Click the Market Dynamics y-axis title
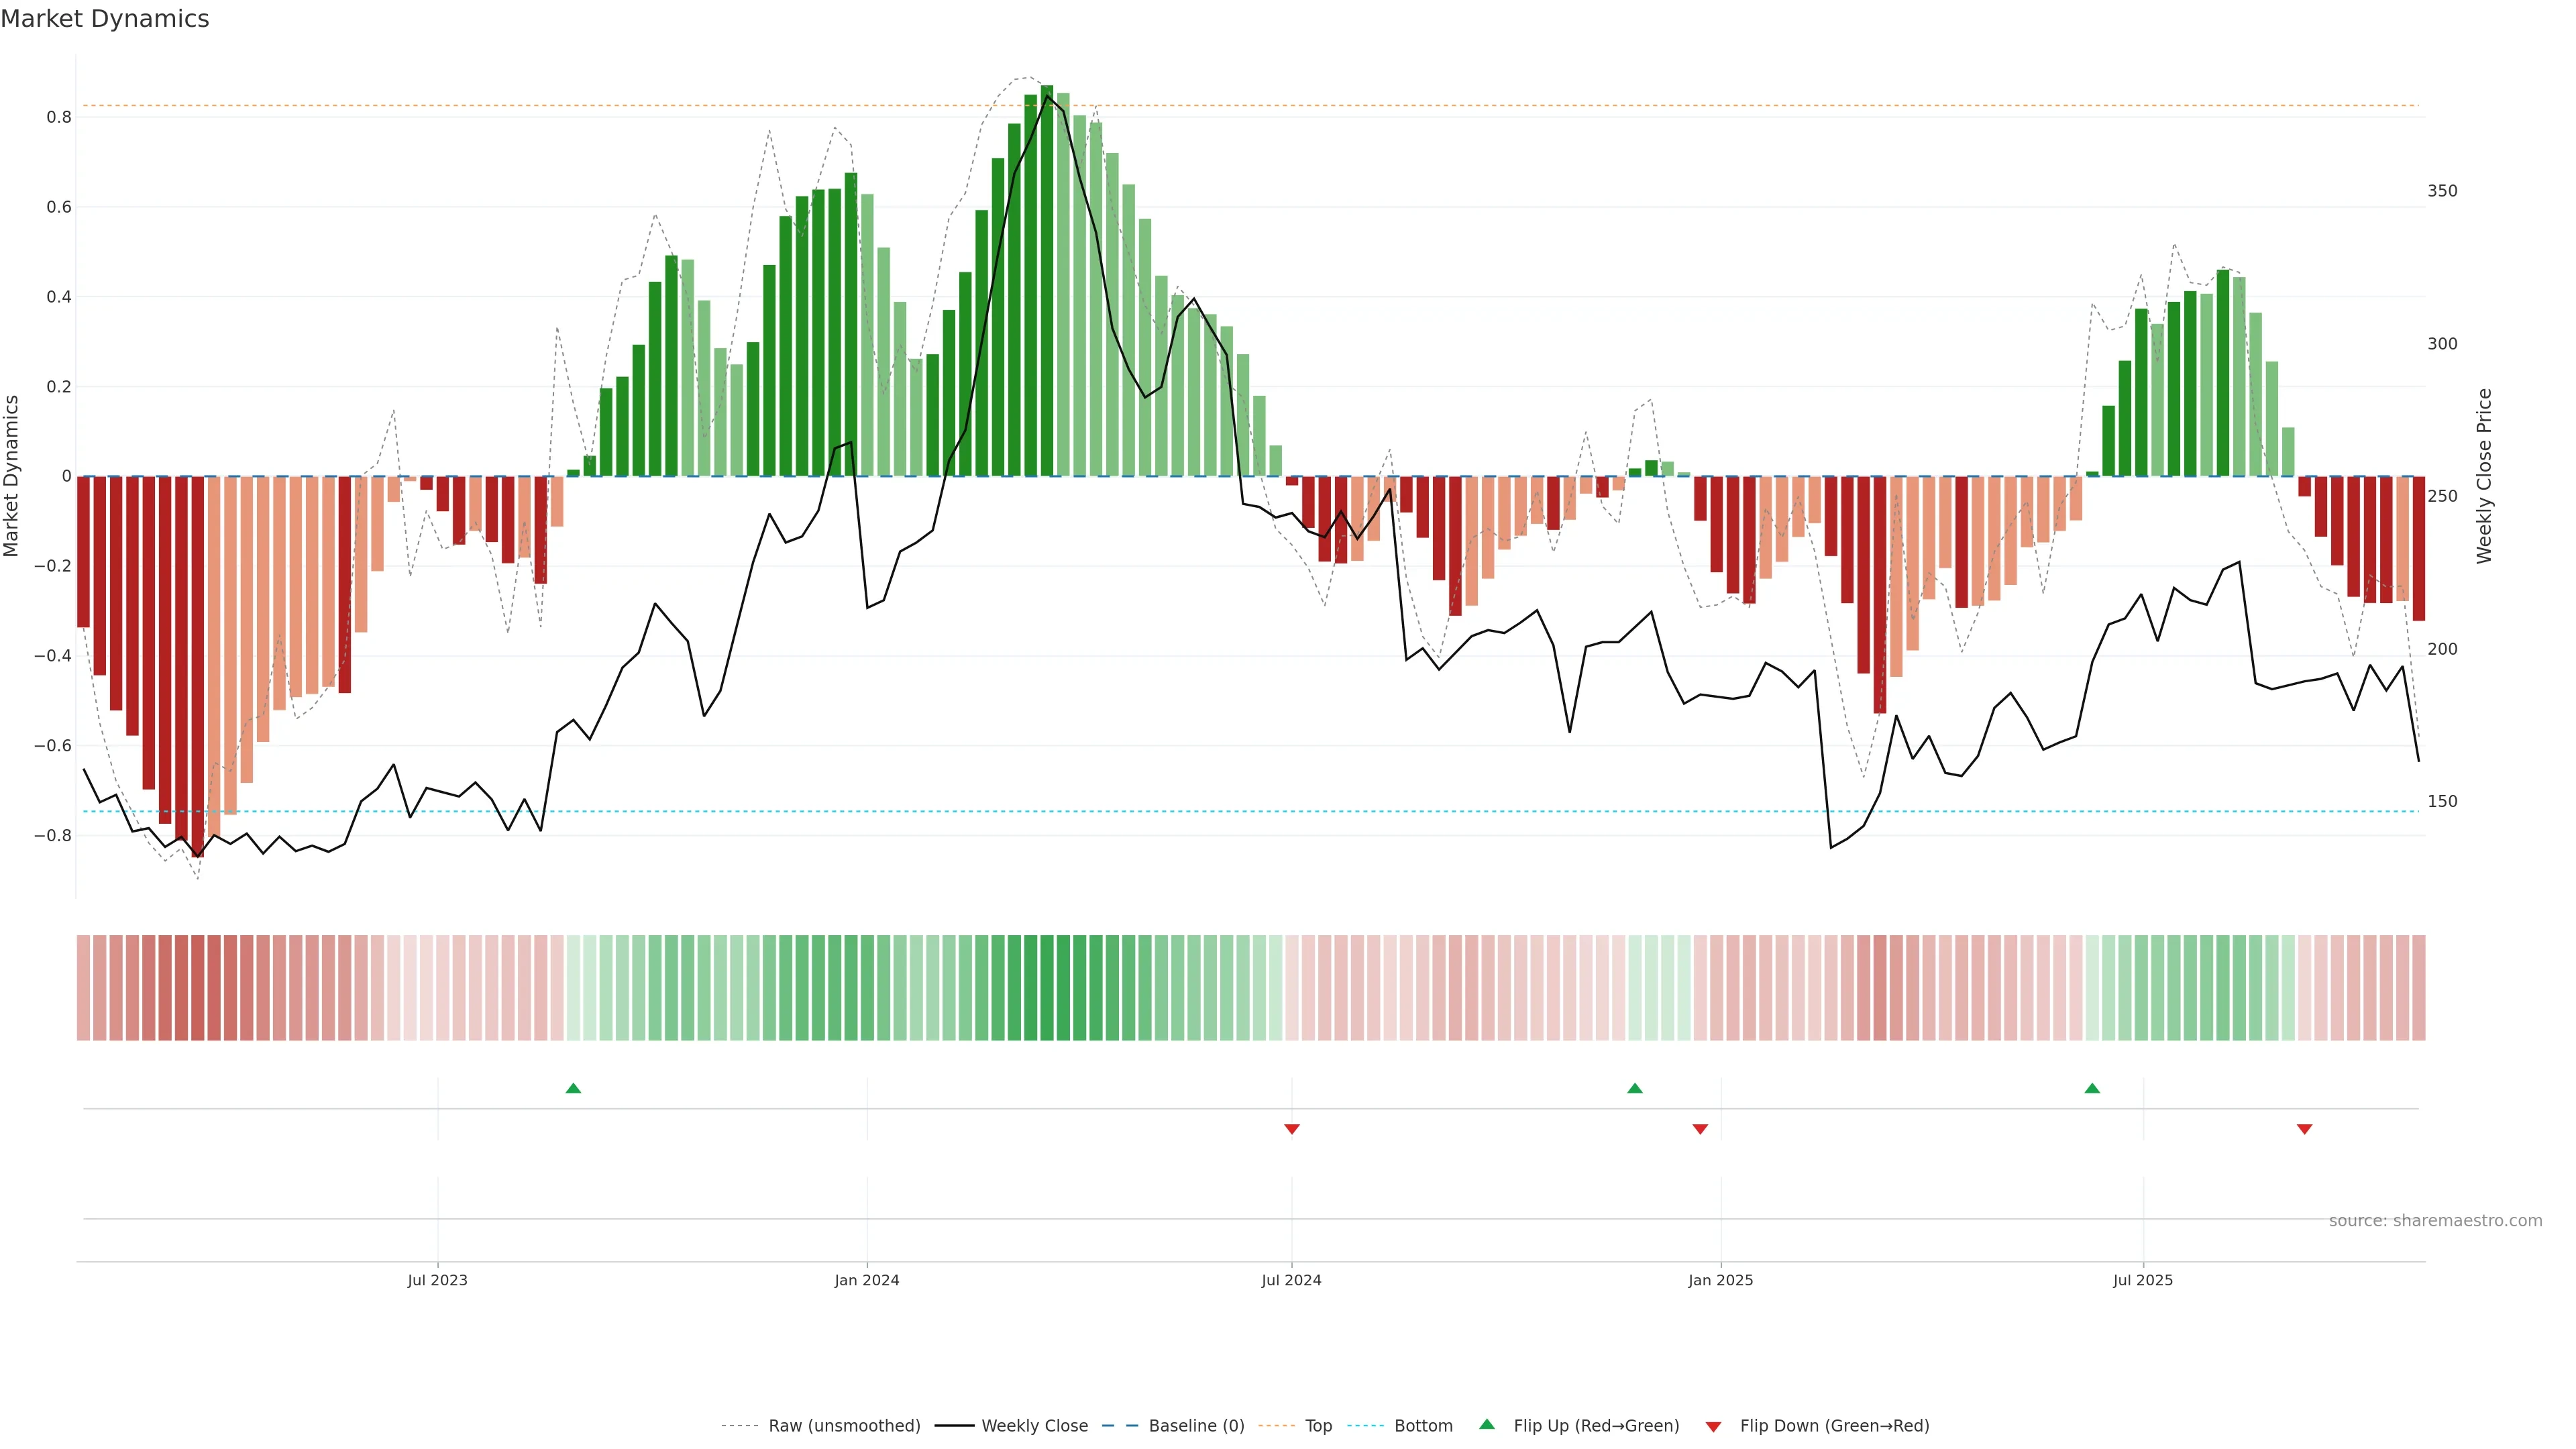The width and height of the screenshot is (2576, 1449). pos(12,476)
